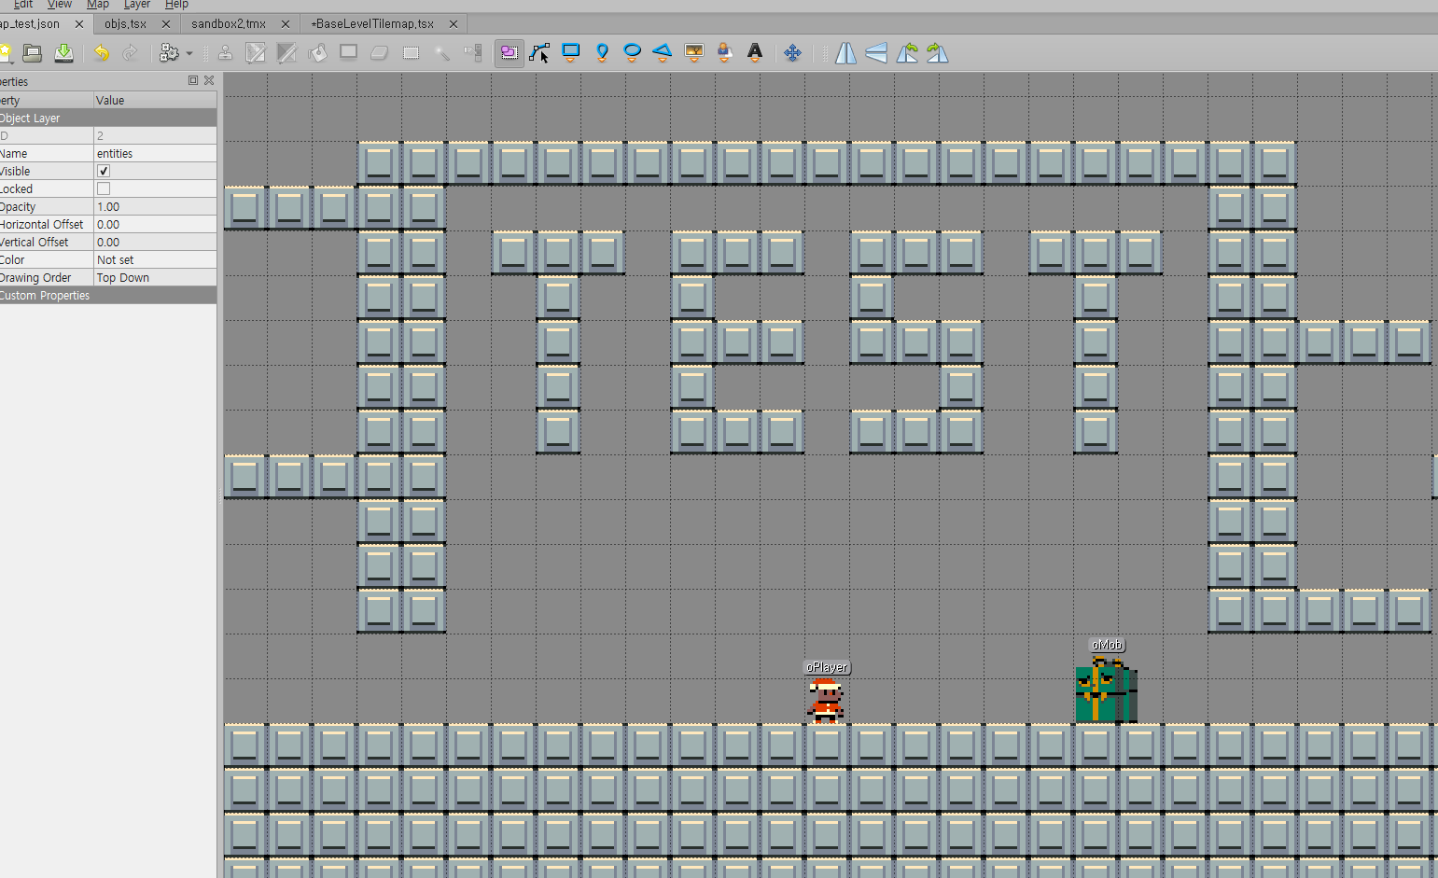Flip selection vertically
The height and width of the screenshot is (878, 1438).
tap(876, 53)
